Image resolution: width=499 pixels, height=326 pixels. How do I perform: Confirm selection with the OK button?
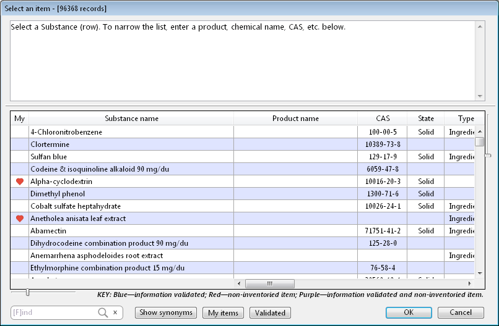(x=409, y=312)
